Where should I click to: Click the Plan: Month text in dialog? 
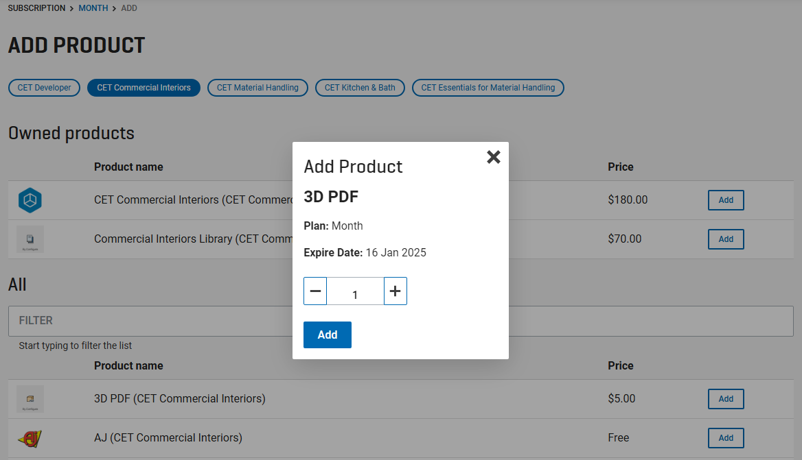333,226
